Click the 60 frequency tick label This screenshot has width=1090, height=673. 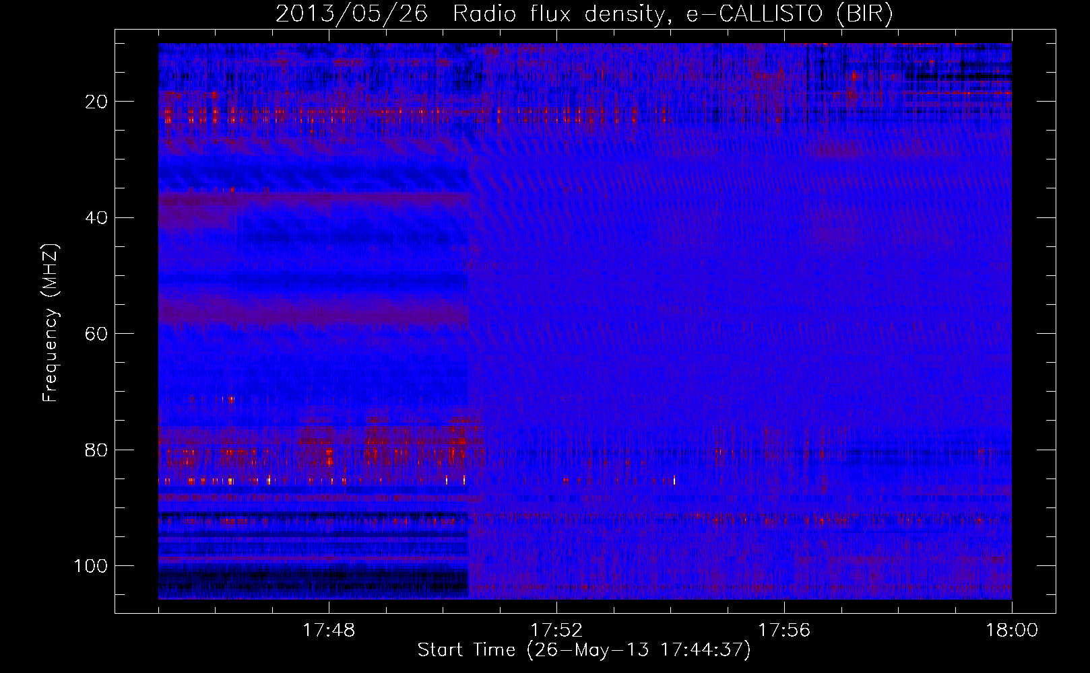point(96,334)
